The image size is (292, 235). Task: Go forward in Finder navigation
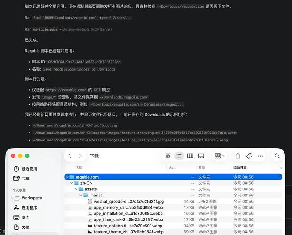click(80, 156)
